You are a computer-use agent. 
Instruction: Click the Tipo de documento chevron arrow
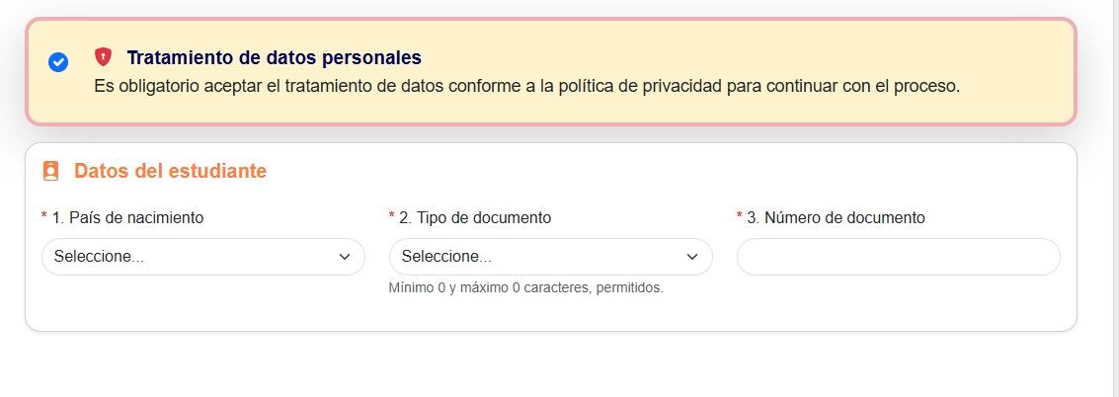point(692,257)
